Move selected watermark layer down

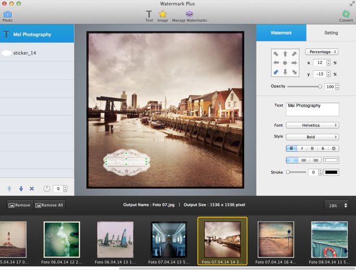pyautogui.click(x=21, y=188)
